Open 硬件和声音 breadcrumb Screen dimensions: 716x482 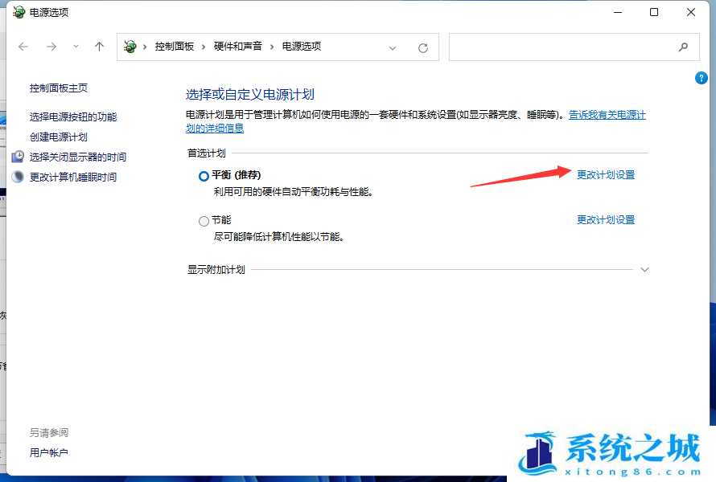238,47
